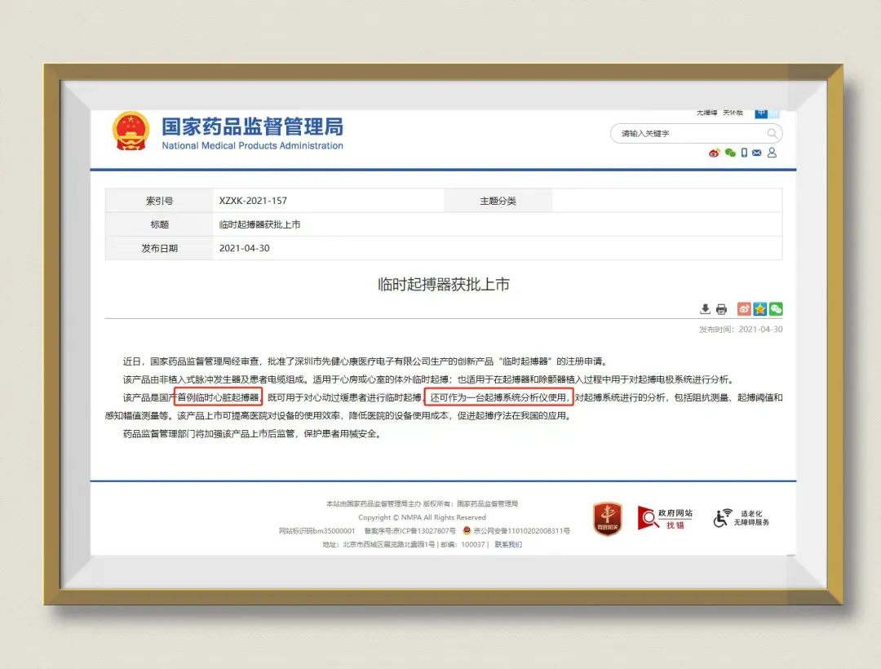Share article to Weibo (orange icon)
881x669 pixels.
[744, 309]
